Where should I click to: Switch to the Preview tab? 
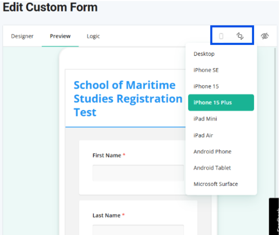tap(60, 36)
